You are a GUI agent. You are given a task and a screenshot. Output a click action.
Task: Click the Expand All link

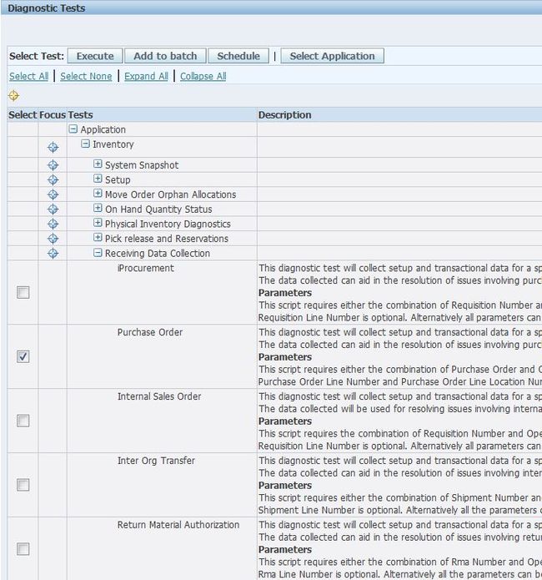click(x=146, y=76)
